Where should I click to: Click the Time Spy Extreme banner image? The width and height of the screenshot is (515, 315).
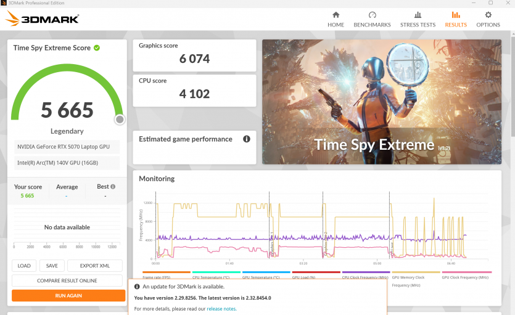pos(381,102)
